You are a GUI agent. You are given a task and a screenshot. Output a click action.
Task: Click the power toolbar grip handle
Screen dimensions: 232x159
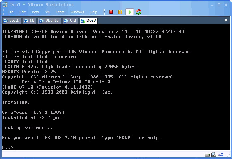pyautogui.click(x=104, y=12)
